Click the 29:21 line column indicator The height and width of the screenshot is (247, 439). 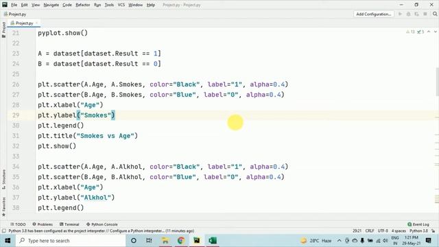[x=357, y=231]
